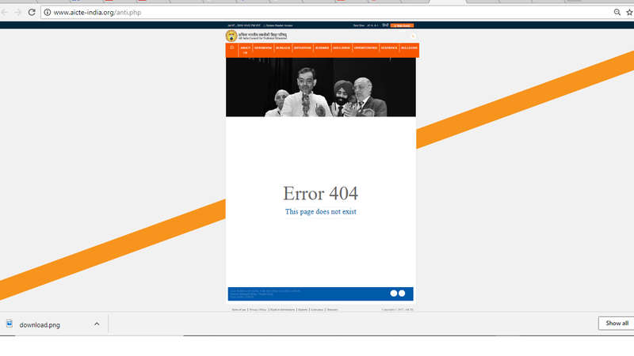The height and width of the screenshot is (356, 634).
Task: Click the orange Web Portal button
Action: click(x=402, y=25)
